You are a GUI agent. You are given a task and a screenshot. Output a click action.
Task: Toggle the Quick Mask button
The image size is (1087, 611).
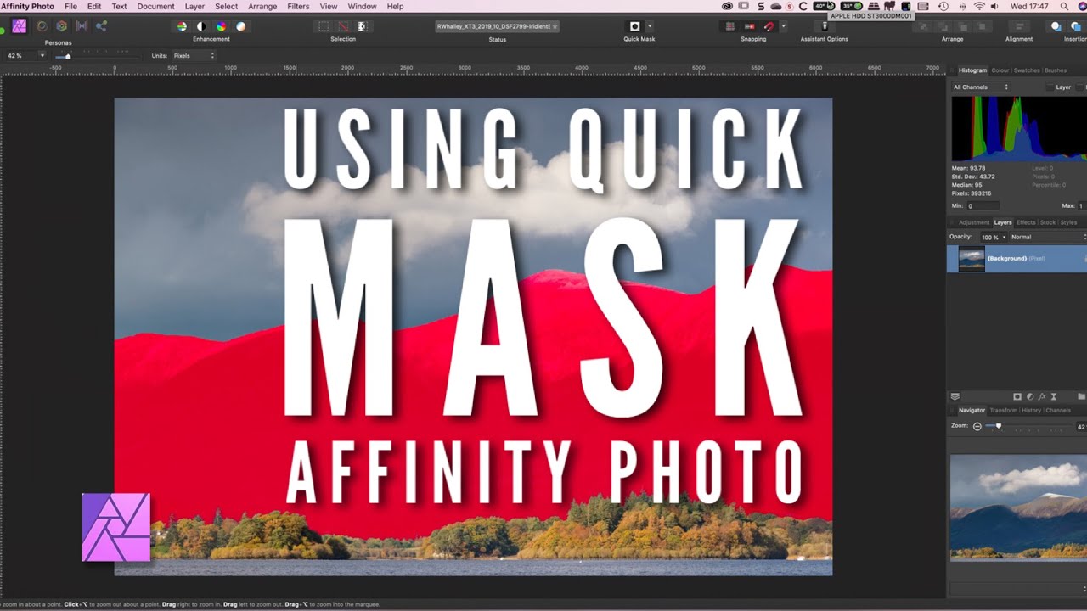click(x=634, y=26)
